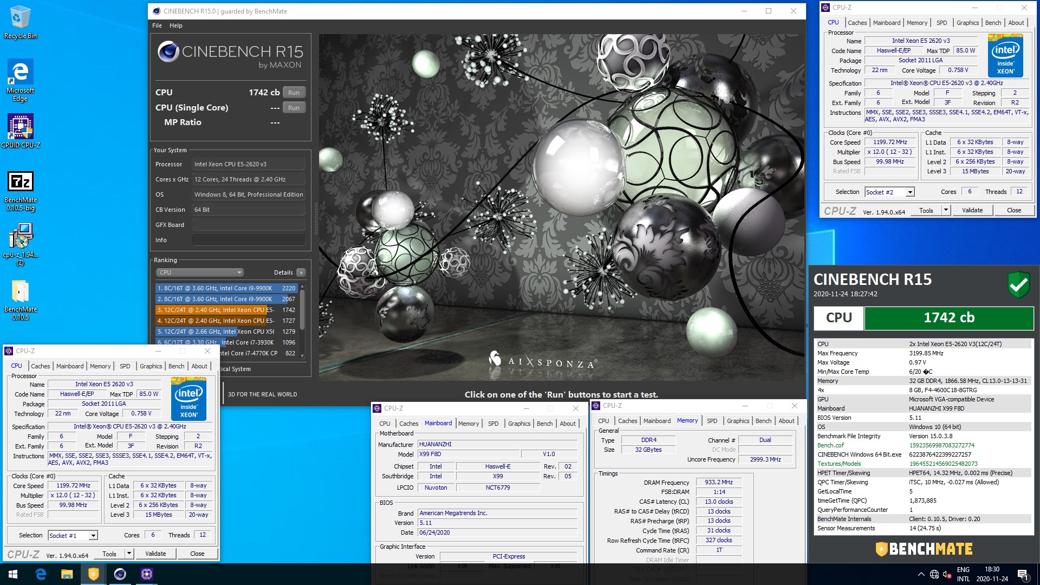Click Close button in top-right CPU-Z

coord(1014,210)
